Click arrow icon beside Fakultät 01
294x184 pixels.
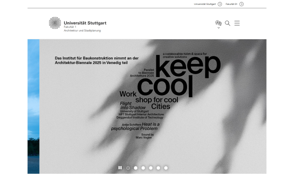pyautogui.click(x=242, y=4)
